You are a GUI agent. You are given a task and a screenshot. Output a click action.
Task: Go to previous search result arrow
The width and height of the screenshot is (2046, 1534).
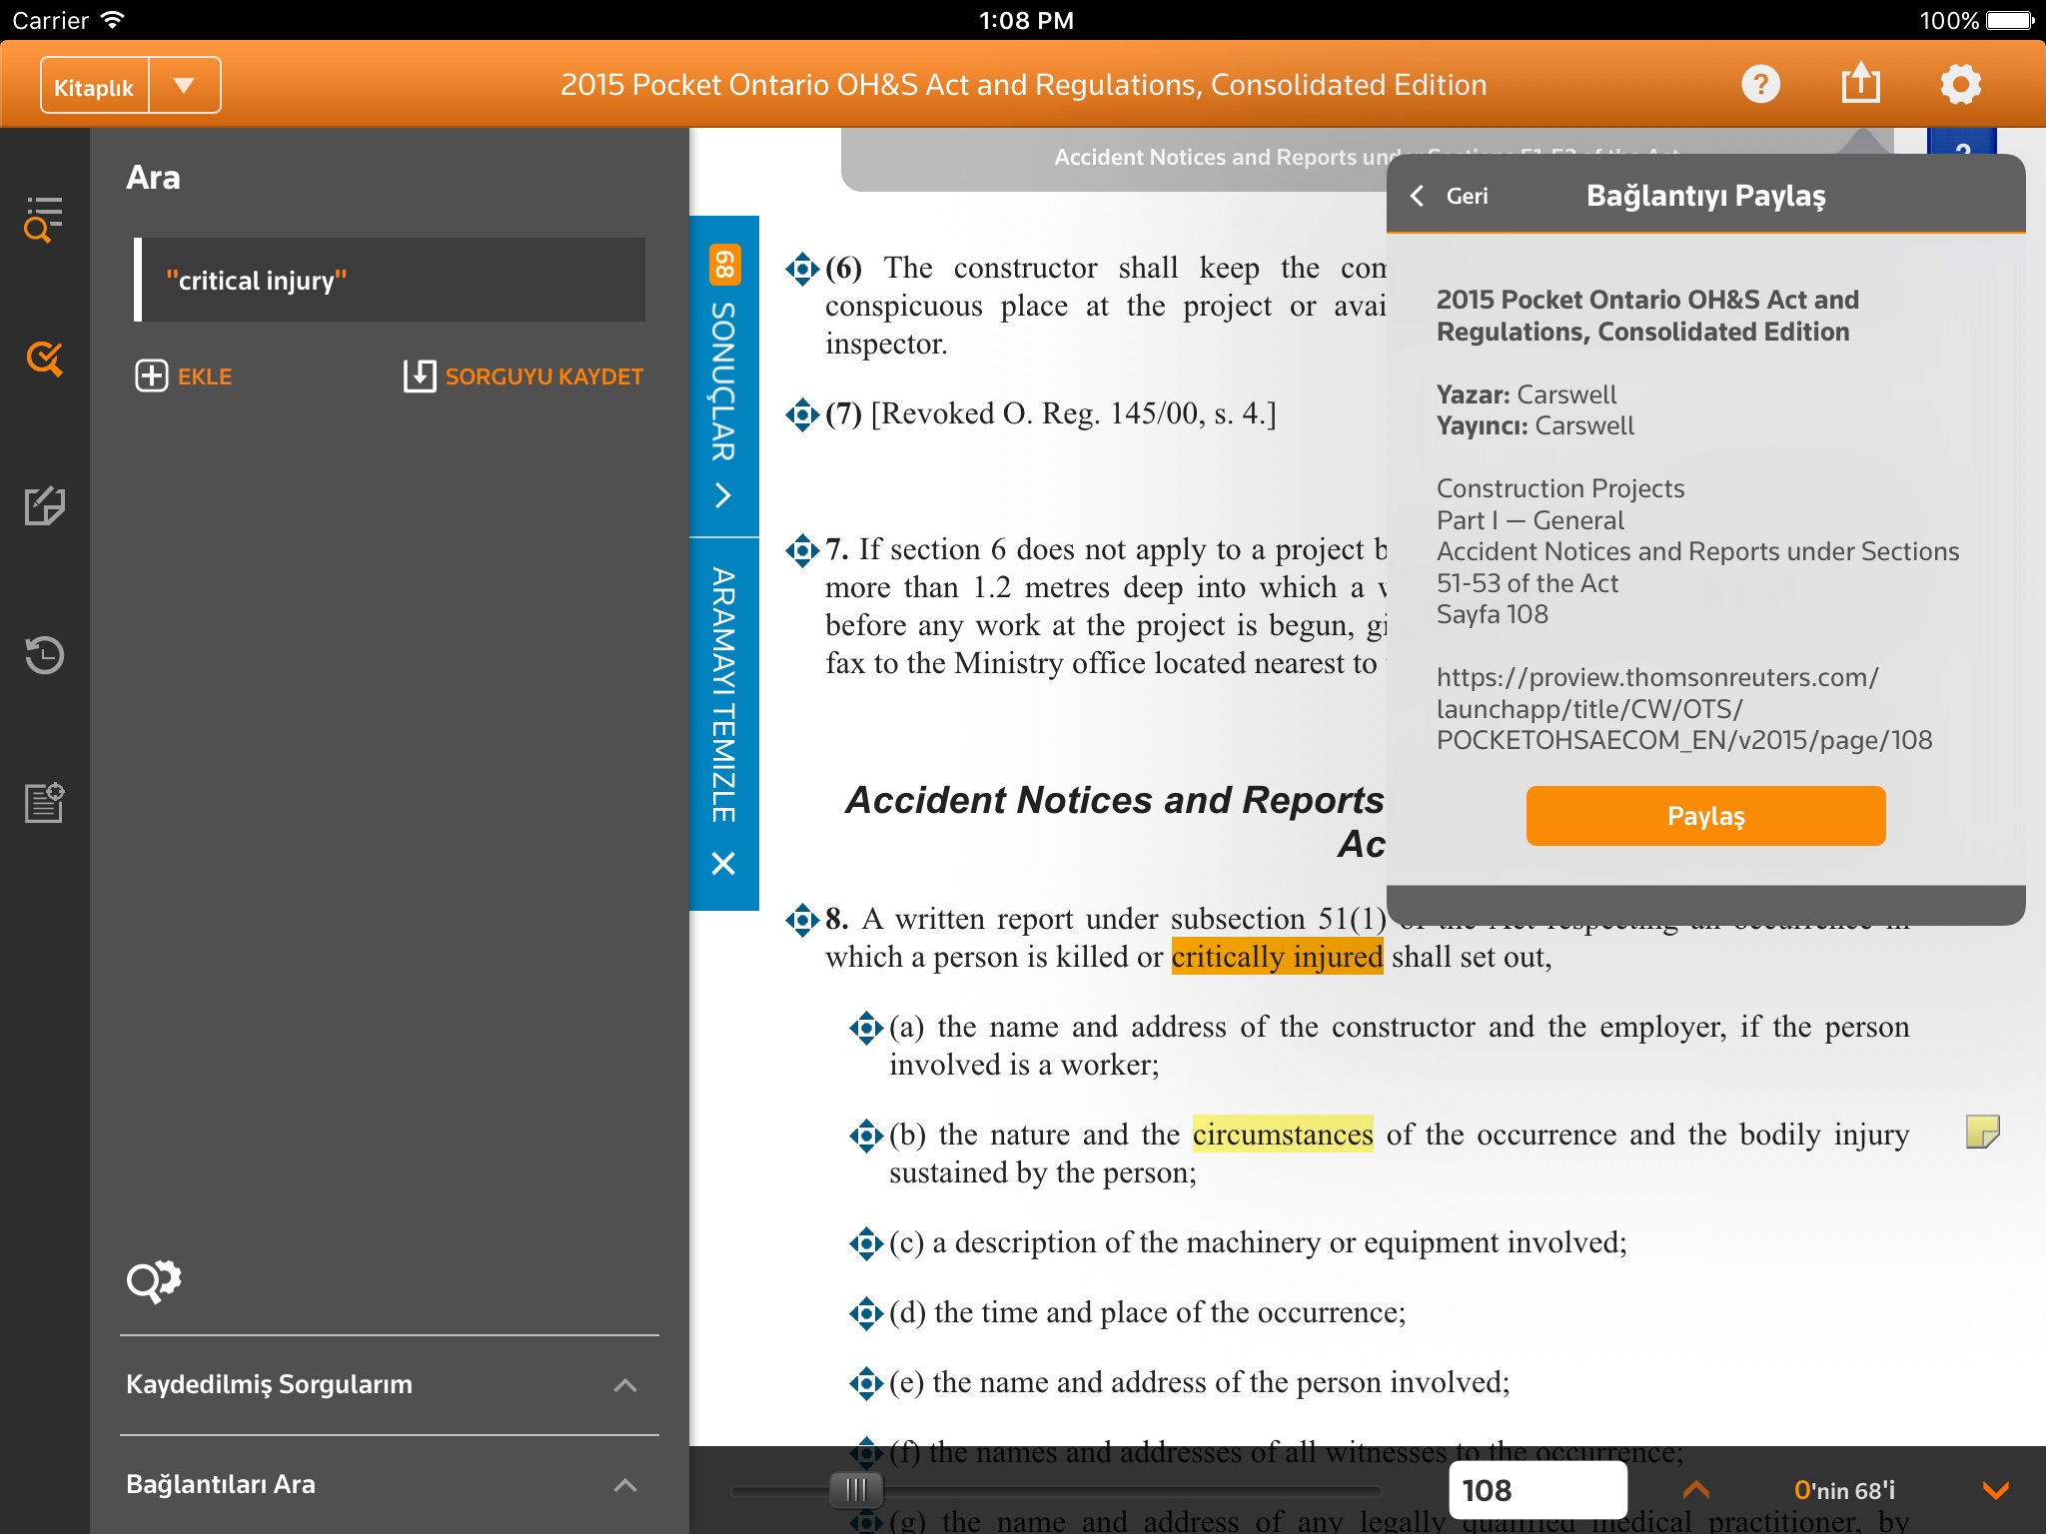[1695, 1490]
